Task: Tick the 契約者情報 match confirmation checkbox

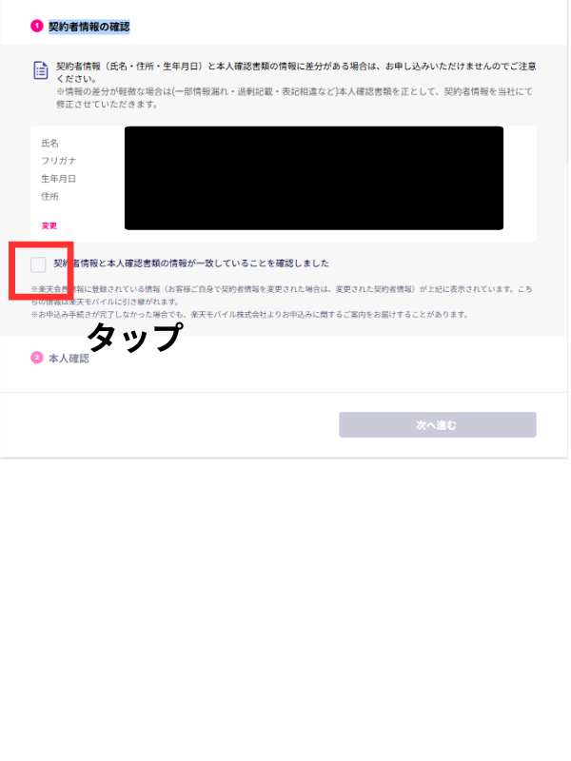Action: tap(38, 264)
